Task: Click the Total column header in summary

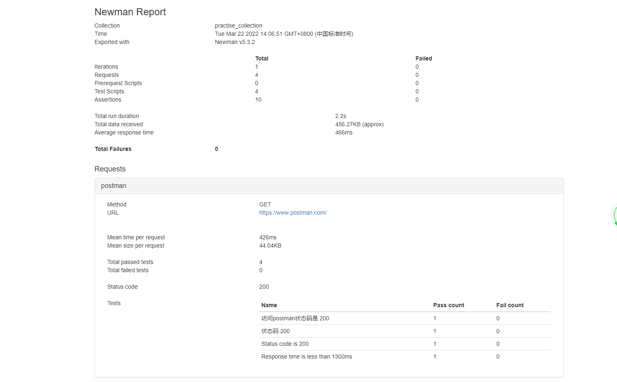Action: (x=261, y=58)
